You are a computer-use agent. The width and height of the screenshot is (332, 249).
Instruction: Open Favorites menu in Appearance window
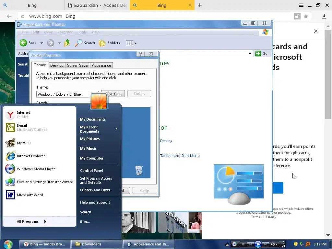click(65, 32)
